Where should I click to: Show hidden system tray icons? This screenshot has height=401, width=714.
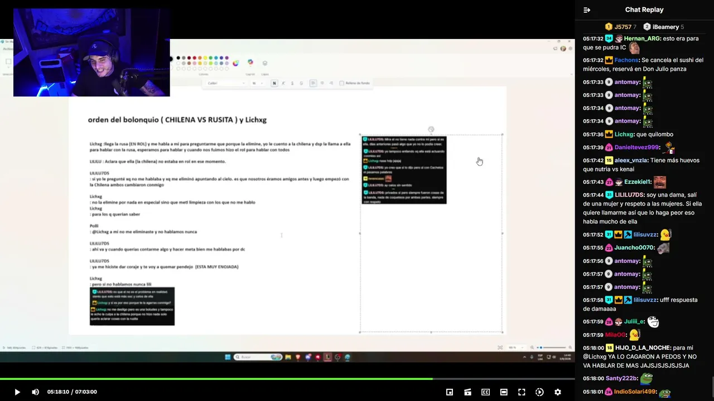point(524,357)
